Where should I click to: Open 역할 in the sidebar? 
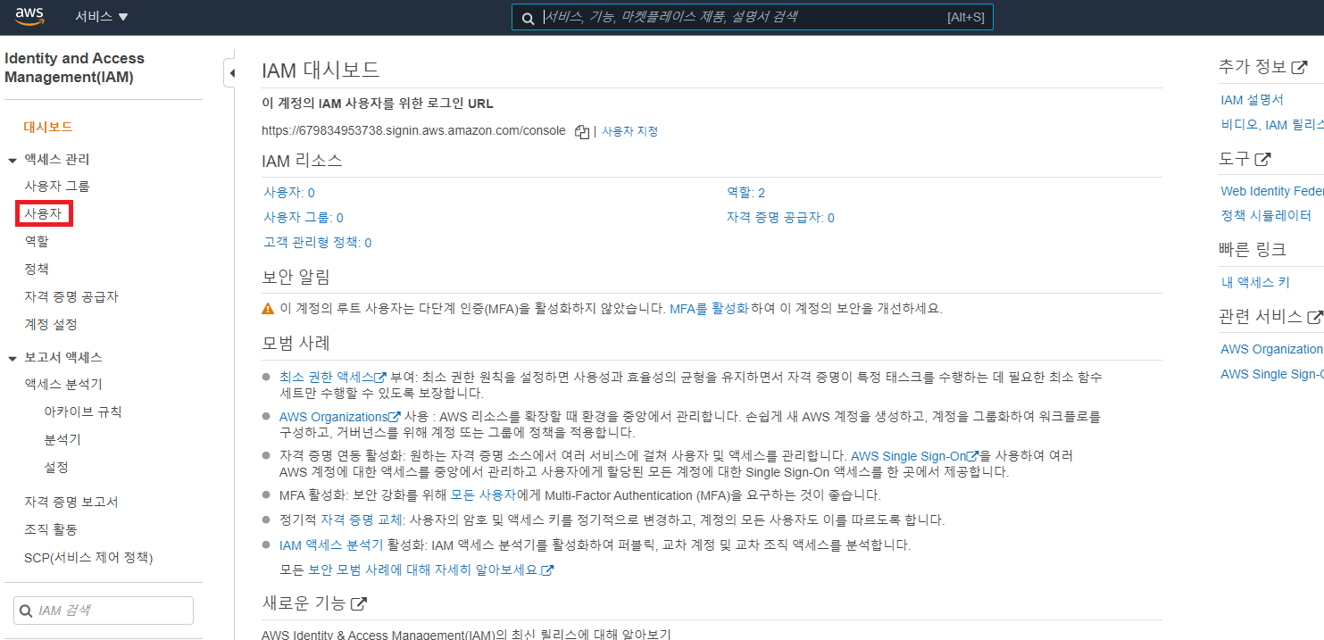[37, 241]
